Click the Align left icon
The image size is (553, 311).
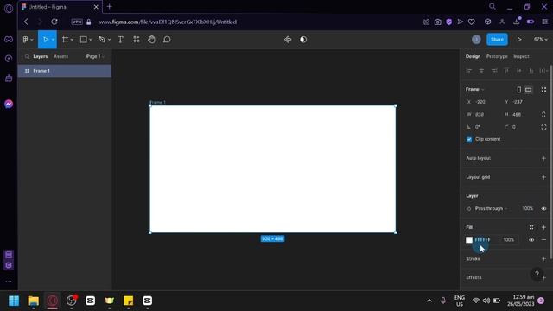click(468, 71)
